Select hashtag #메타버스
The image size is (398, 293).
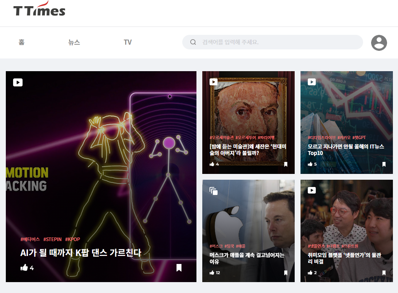pyautogui.click(x=30, y=239)
